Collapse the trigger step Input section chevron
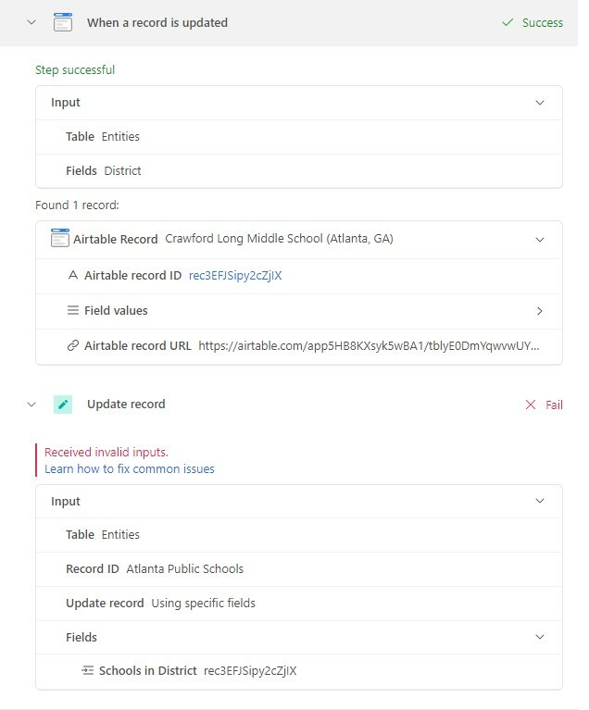 pyautogui.click(x=540, y=103)
